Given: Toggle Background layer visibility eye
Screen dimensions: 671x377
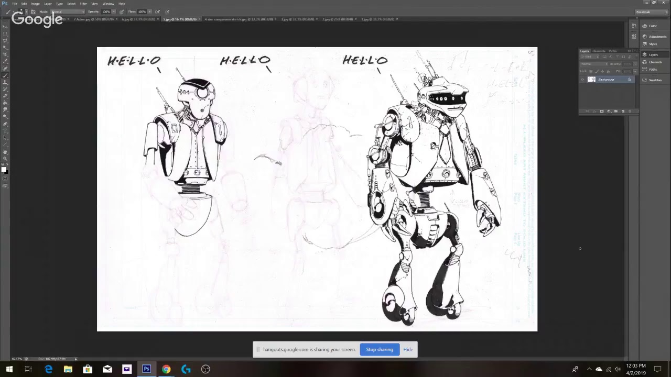Looking at the screenshot, I should click(x=582, y=80).
